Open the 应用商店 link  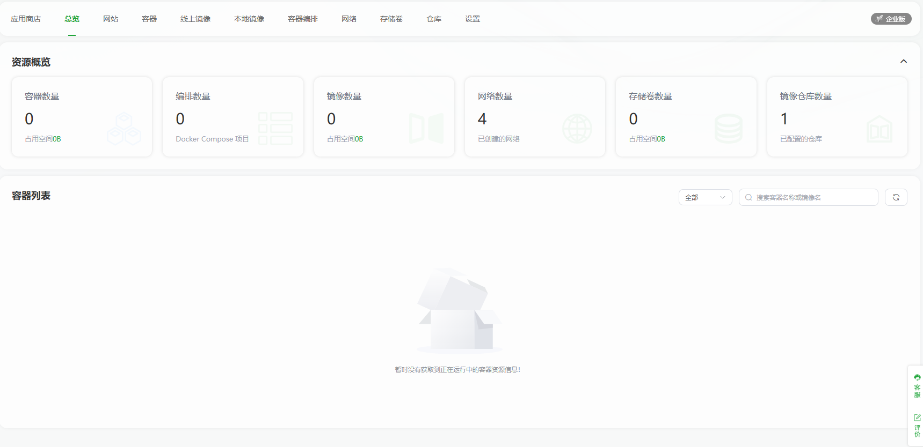(x=26, y=19)
